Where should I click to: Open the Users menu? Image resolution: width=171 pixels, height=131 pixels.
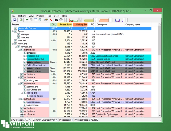point(57,16)
